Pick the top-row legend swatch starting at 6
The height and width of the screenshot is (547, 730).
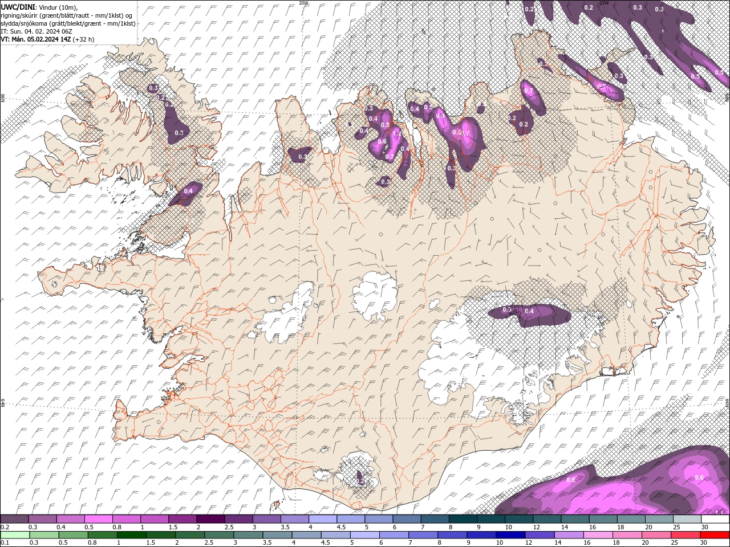point(406,519)
